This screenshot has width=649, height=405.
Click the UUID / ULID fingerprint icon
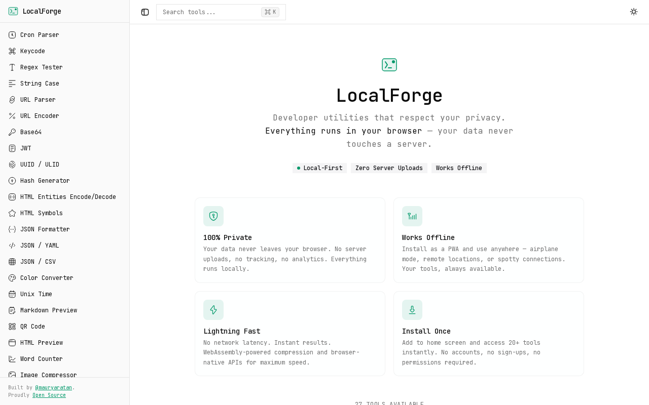pos(12,165)
